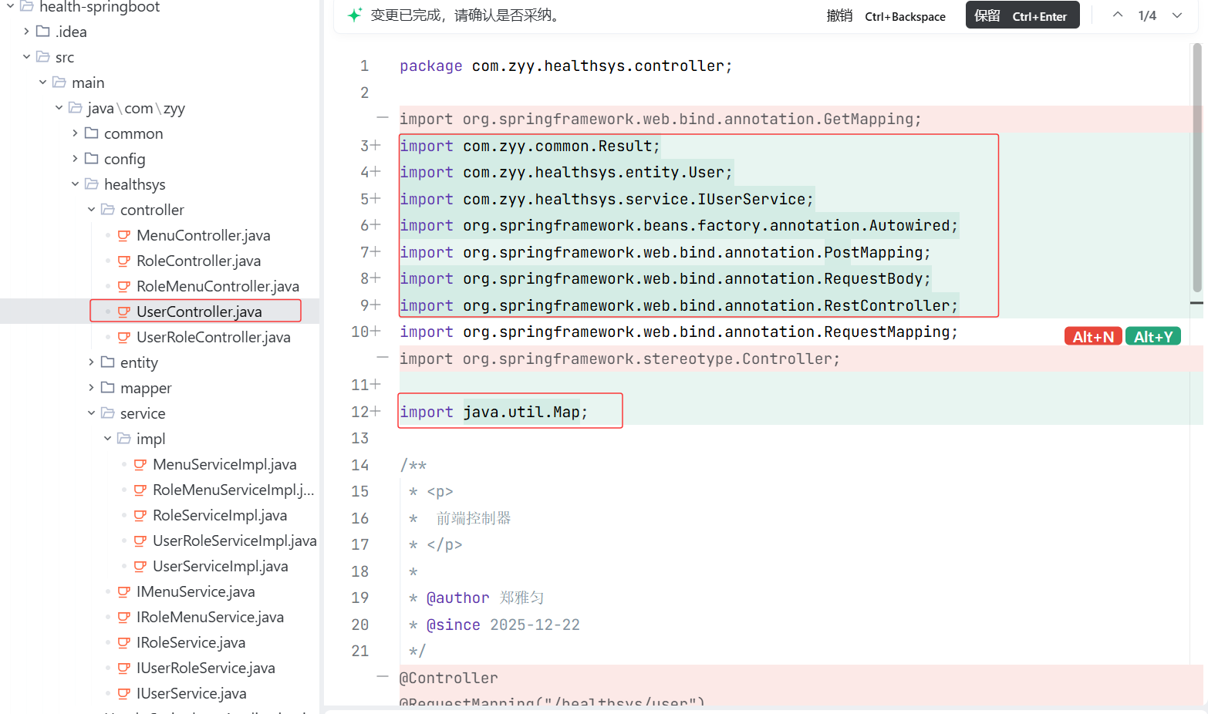The image size is (1208, 714).
Task: Click the Java file icon of MenuController.java
Action: pyautogui.click(x=123, y=235)
